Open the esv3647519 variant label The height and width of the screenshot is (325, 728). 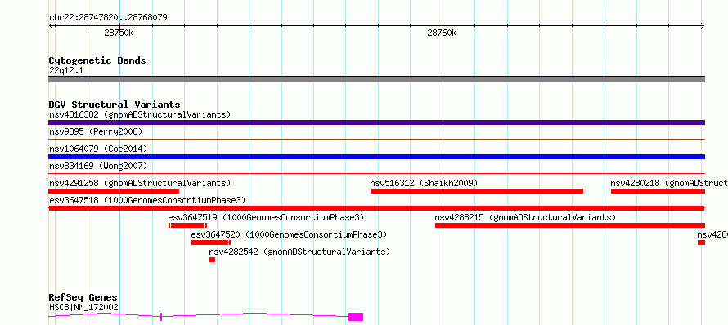[x=266, y=217]
